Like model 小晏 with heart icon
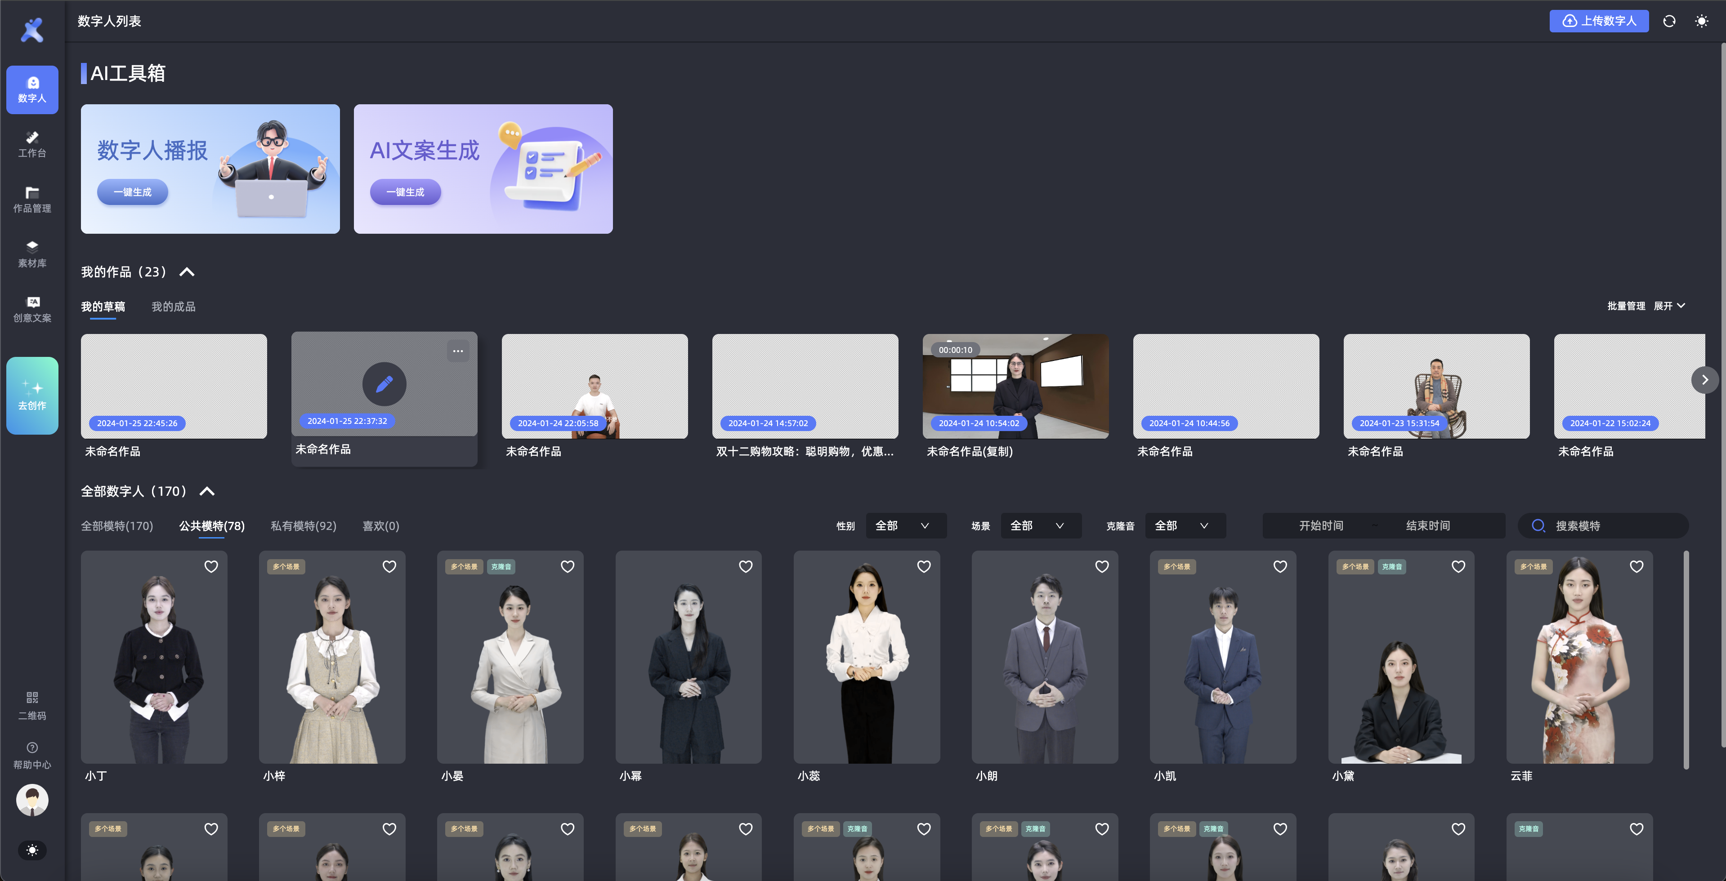The width and height of the screenshot is (1726, 881). point(568,566)
